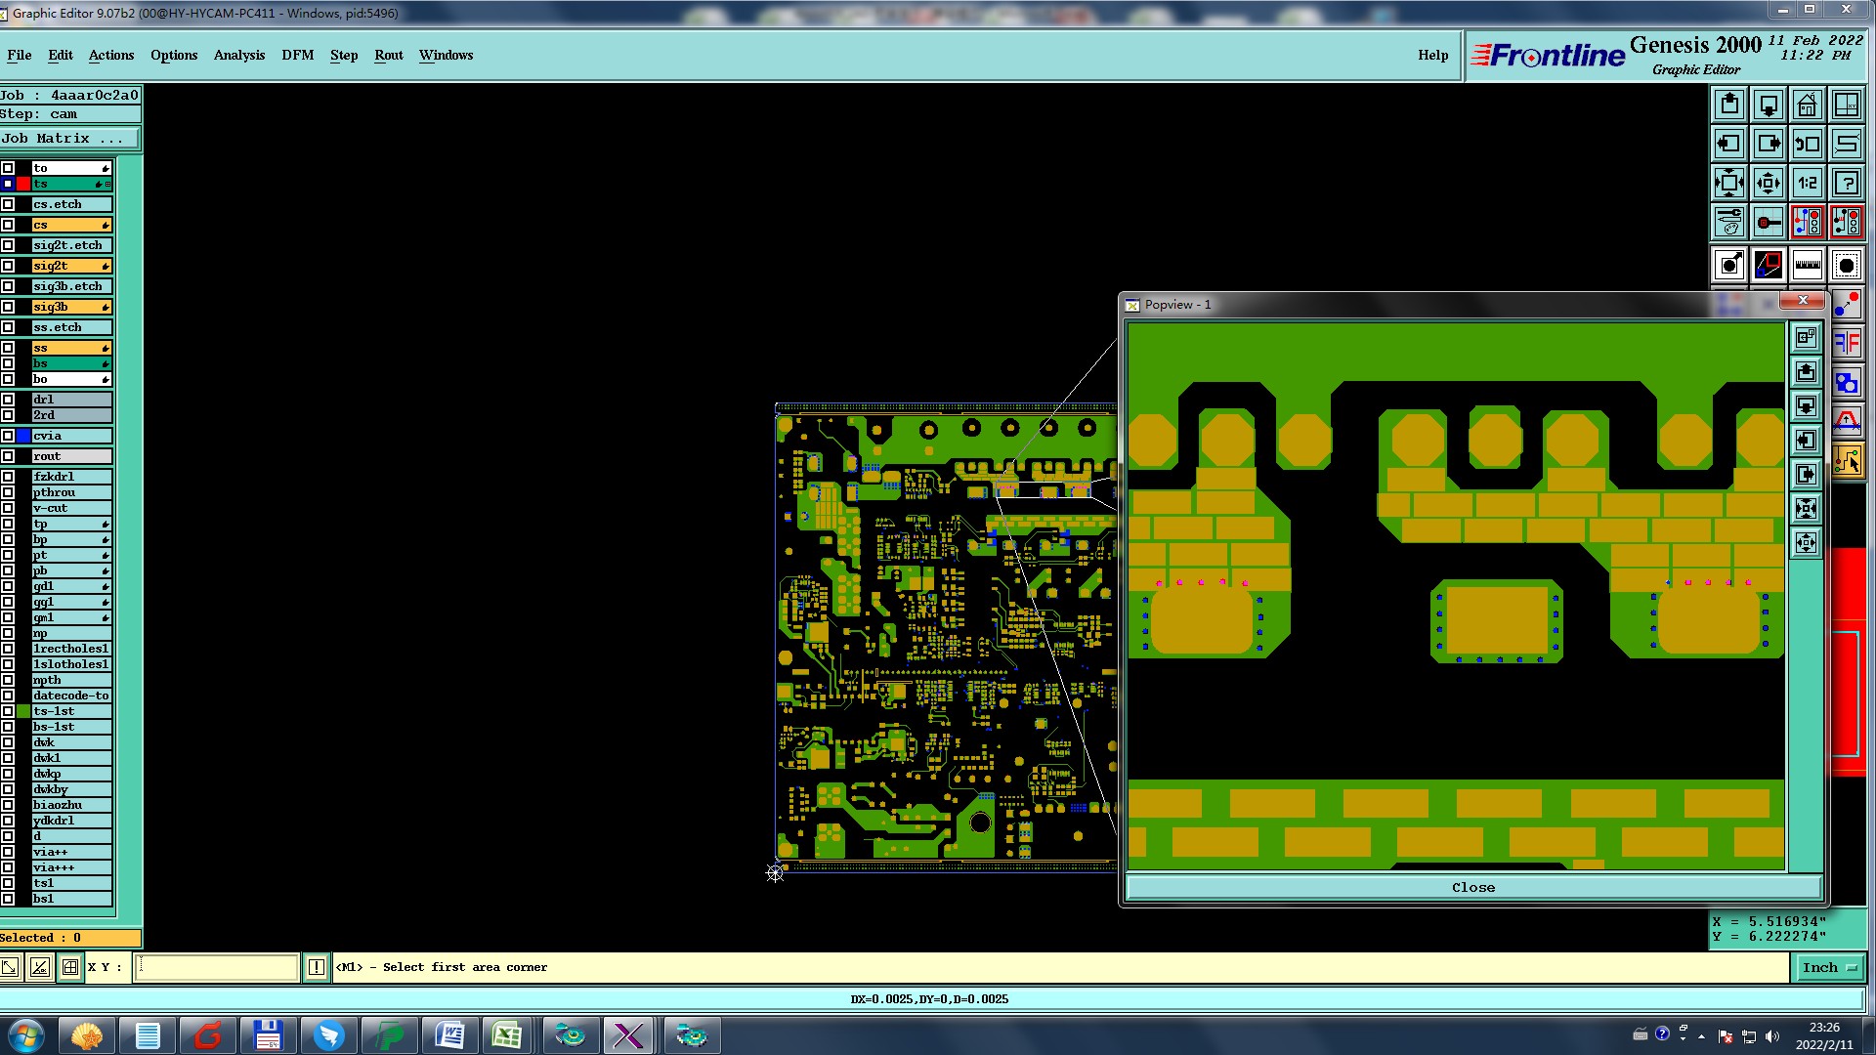Open the tools and palette settings icon
This screenshot has height=1055, width=1876.
click(1729, 223)
